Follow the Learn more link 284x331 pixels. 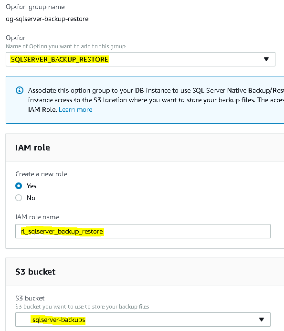pyautogui.click(x=75, y=109)
